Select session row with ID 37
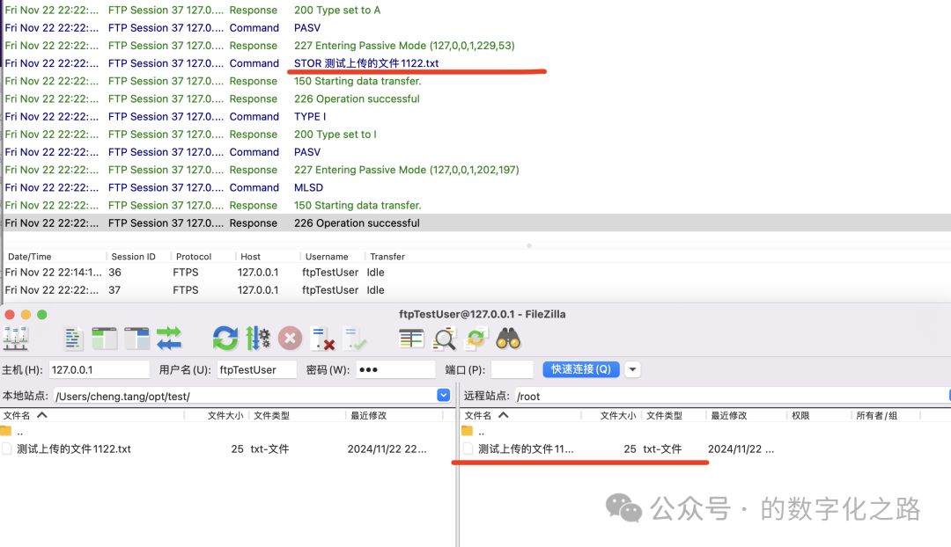The image size is (951, 547). point(477,289)
